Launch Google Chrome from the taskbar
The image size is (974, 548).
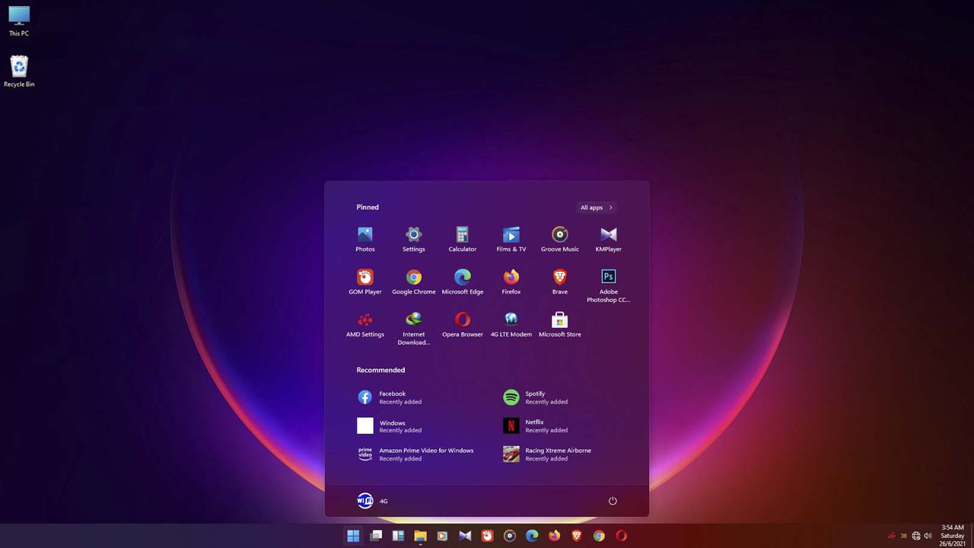pos(599,536)
